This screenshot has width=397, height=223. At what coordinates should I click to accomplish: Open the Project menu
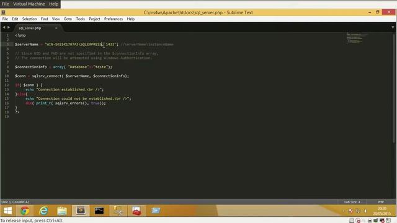(x=94, y=19)
